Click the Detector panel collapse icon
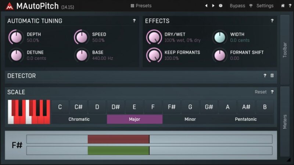 [272, 76]
